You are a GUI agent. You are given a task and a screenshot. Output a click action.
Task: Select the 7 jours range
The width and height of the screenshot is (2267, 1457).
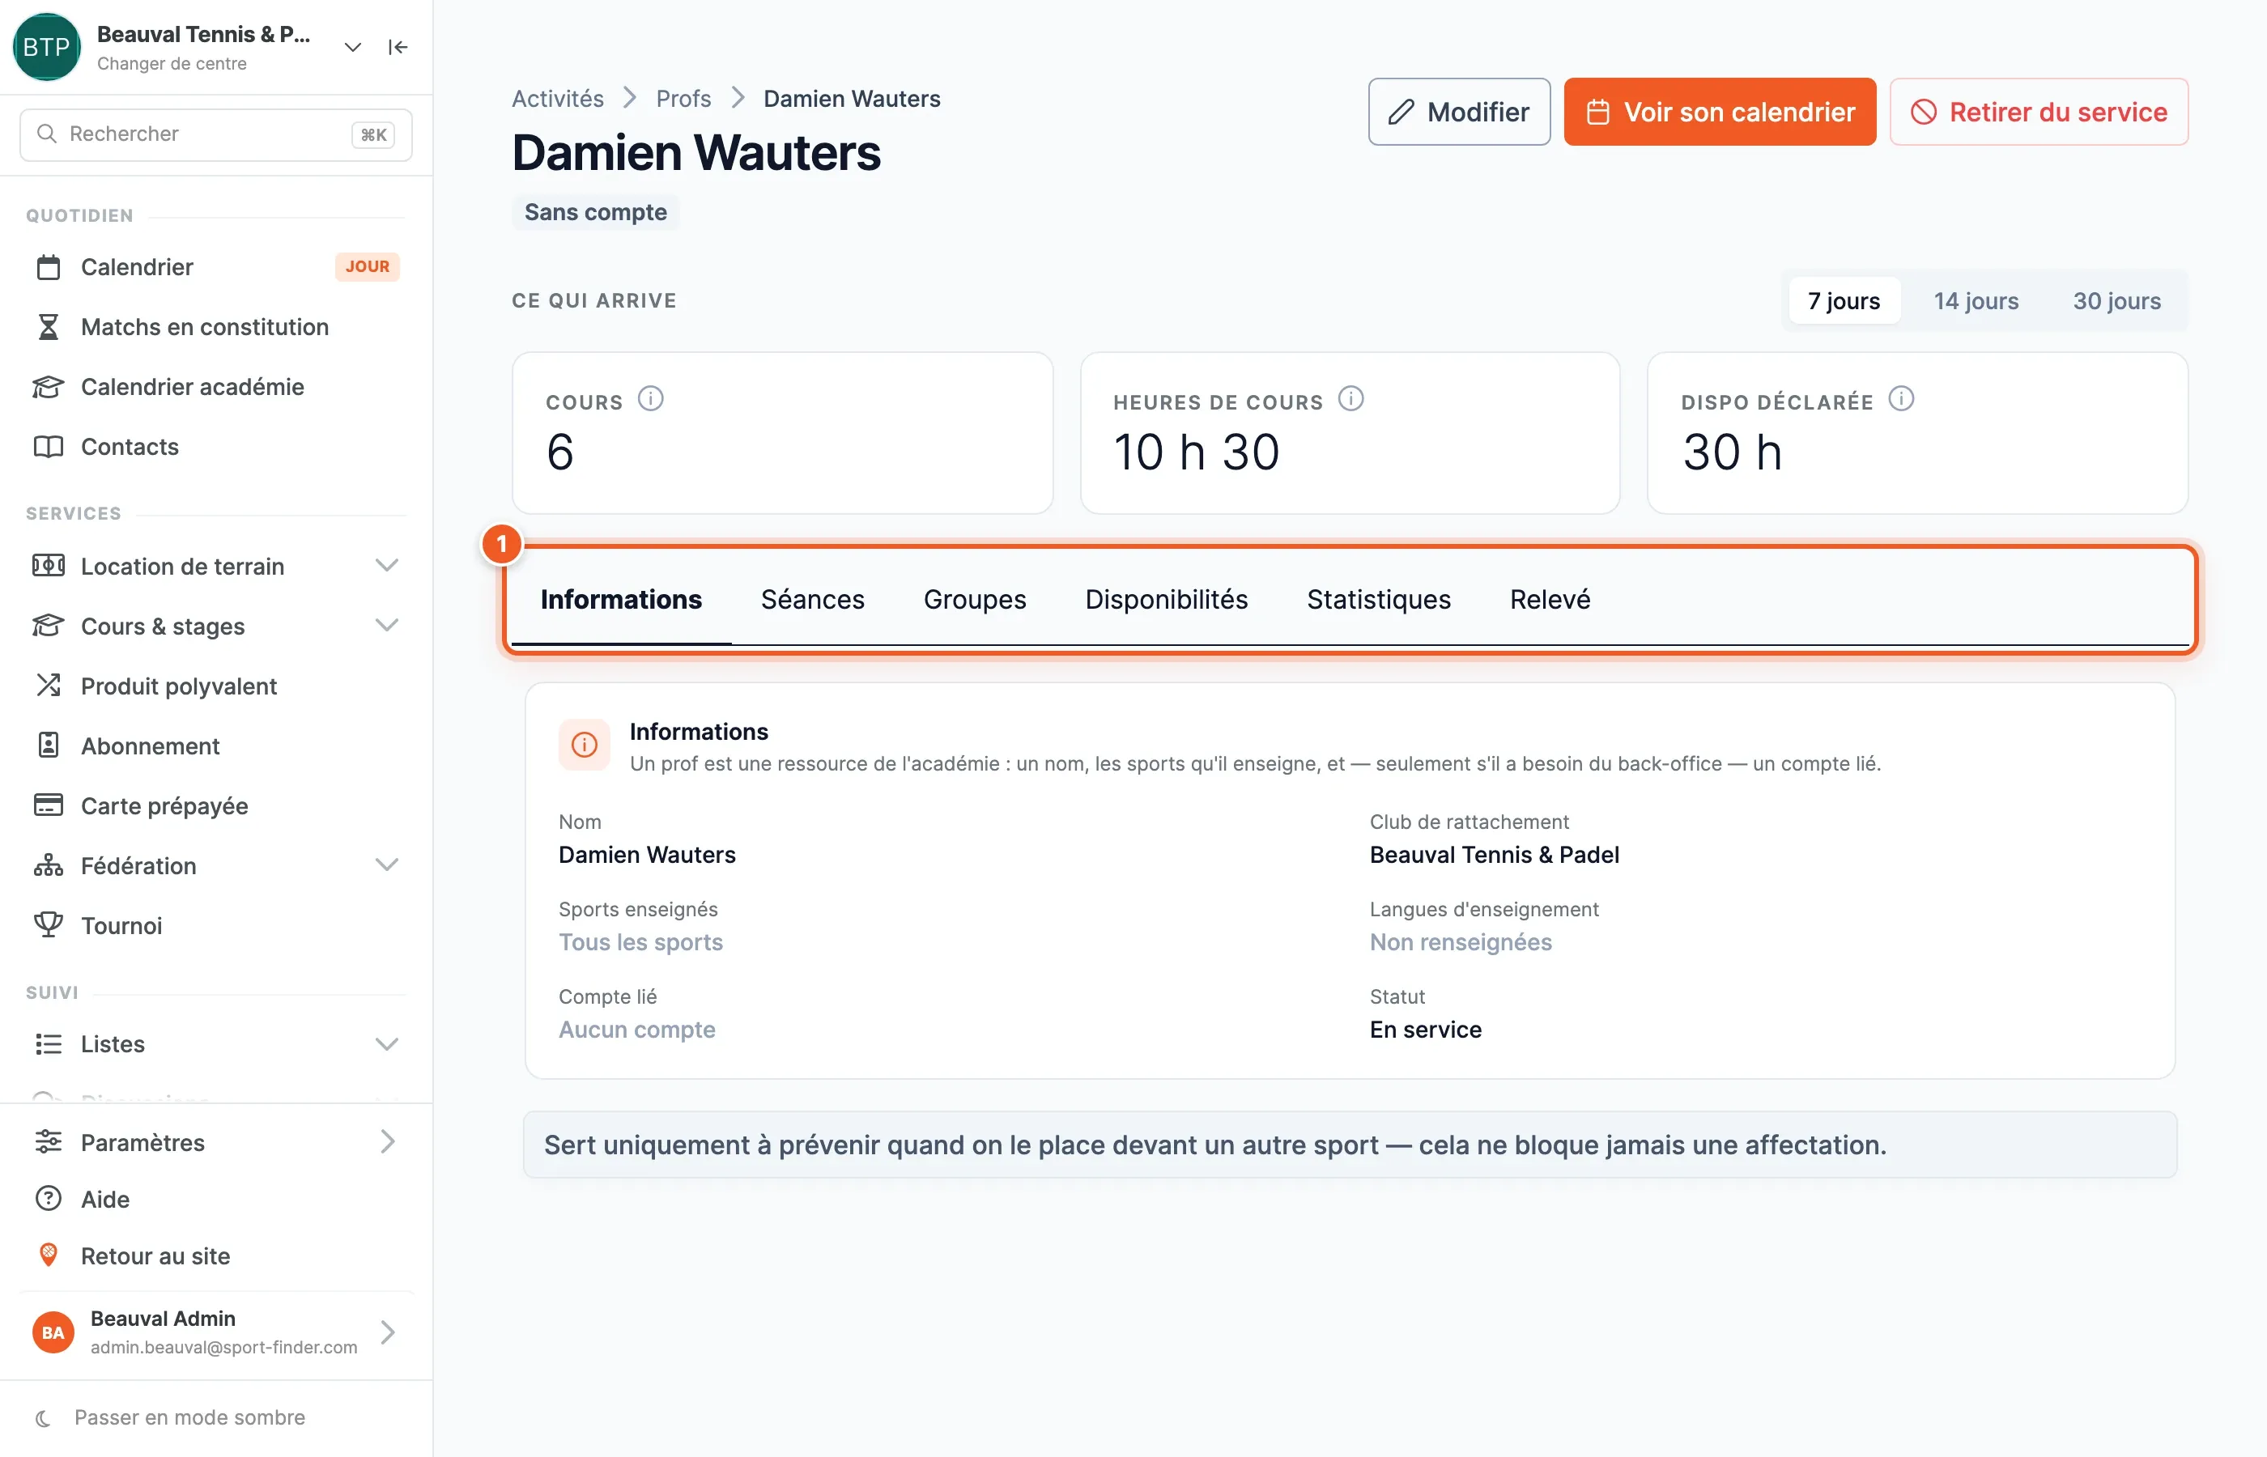[x=1844, y=301]
